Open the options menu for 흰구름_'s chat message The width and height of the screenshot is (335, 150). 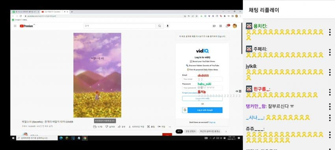[330, 92]
